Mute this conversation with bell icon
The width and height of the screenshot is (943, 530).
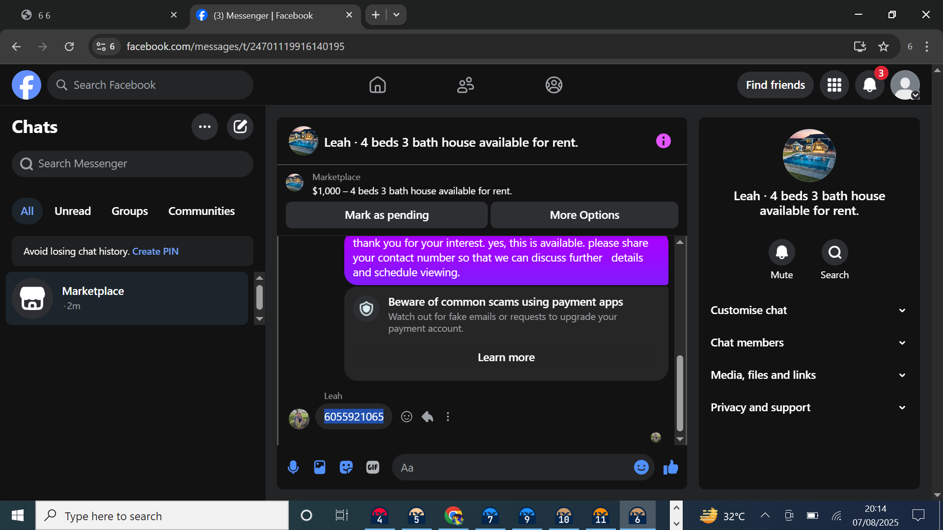(781, 252)
